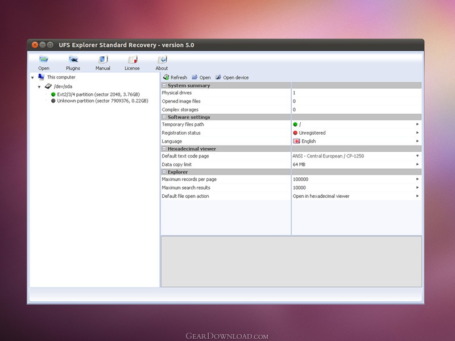Click the English language flag icon
The width and height of the screenshot is (455, 341).
point(296,141)
